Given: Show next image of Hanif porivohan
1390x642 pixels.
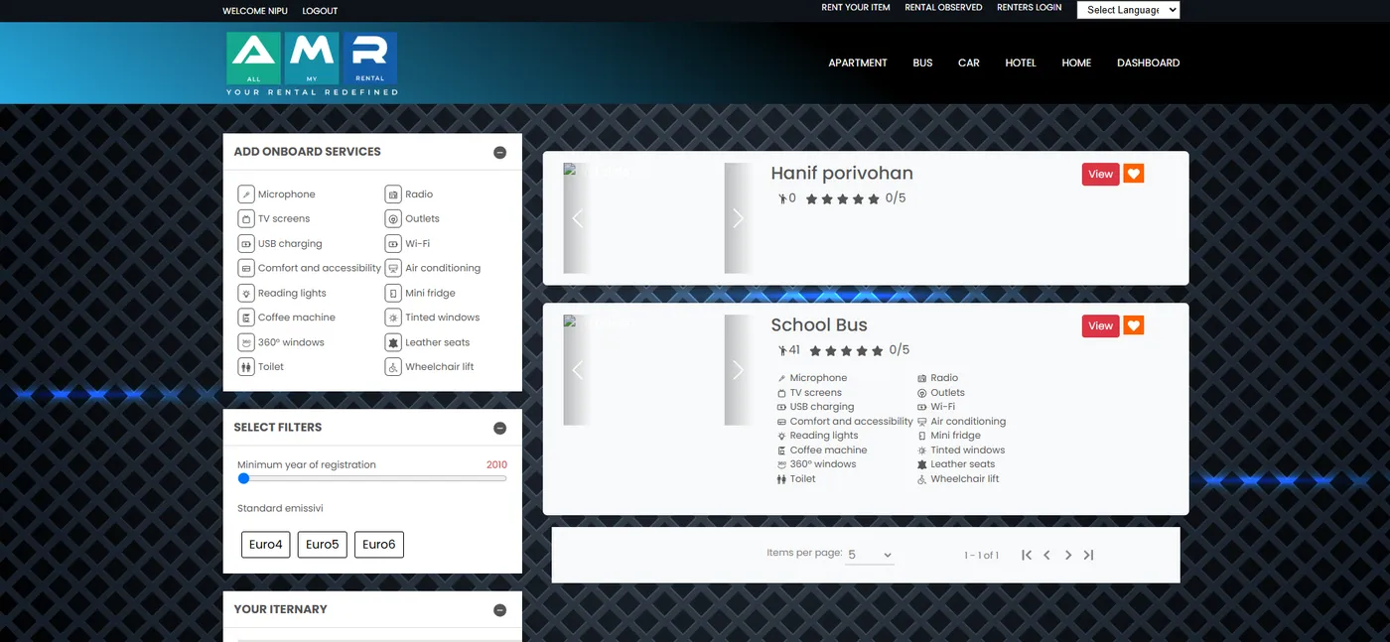Looking at the screenshot, I should tap(738, 218).
